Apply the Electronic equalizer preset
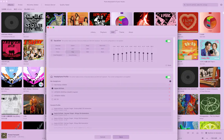This screenshot has width=224, height=140. 102,46
